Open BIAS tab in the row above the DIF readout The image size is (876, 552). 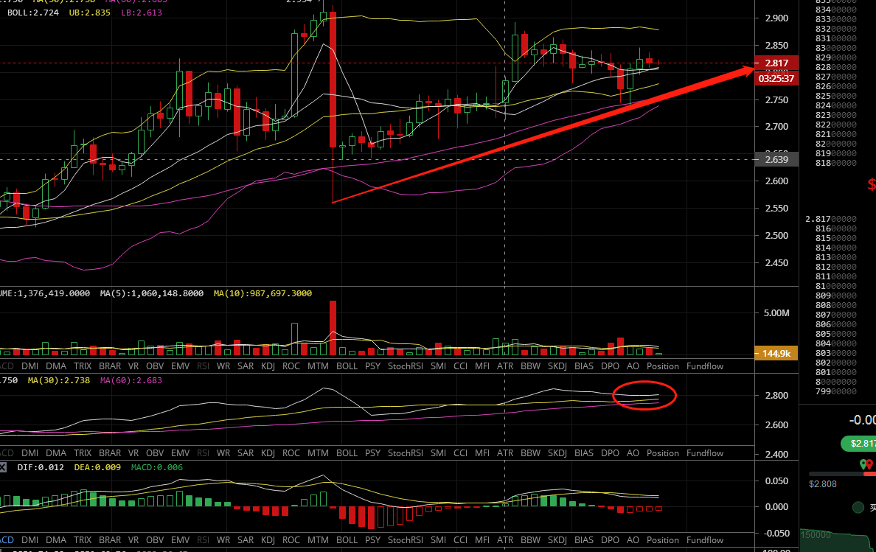pos(584,453)
